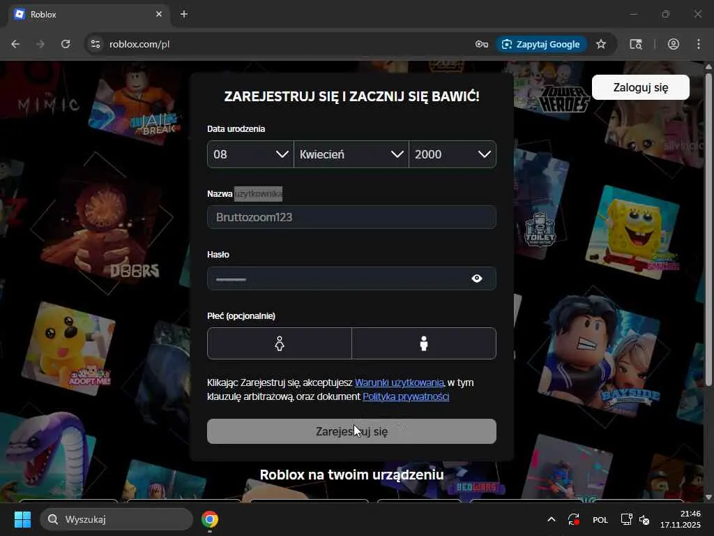Open a new browser tab
The height and width of the screenshot is (536, 714).
click(x=184, y=14)
